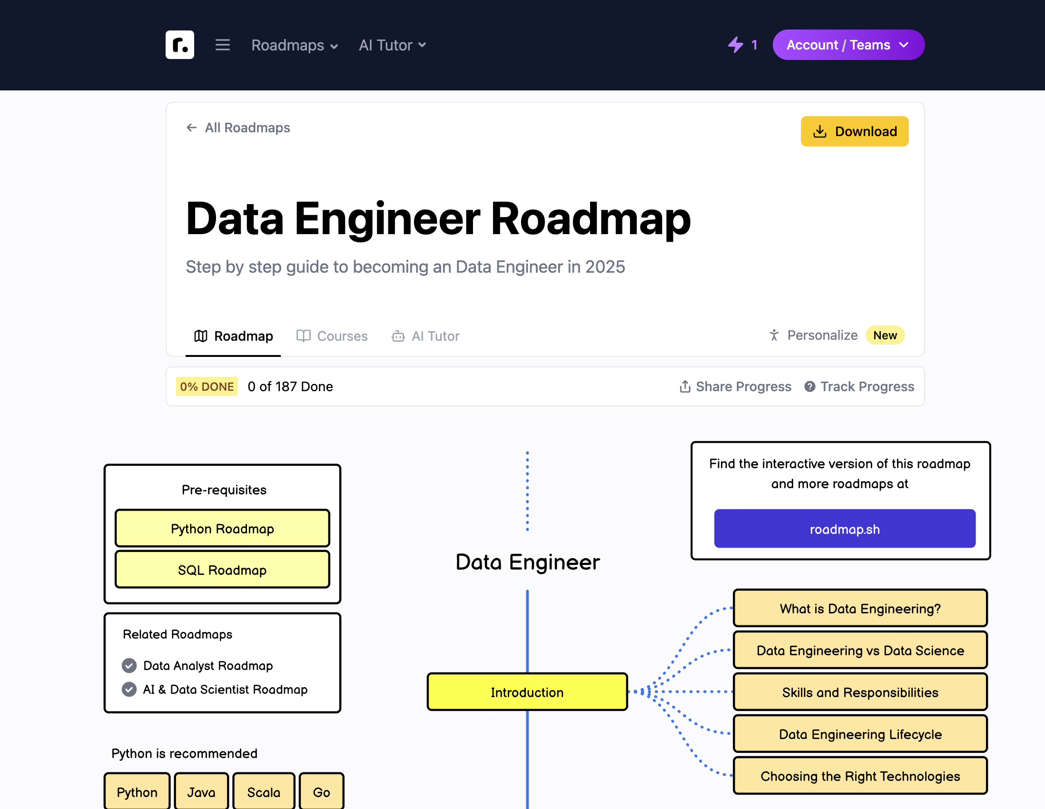
Task: Click the AI & Data Scientist Roadmap text
Action: [x=225, y=690]
